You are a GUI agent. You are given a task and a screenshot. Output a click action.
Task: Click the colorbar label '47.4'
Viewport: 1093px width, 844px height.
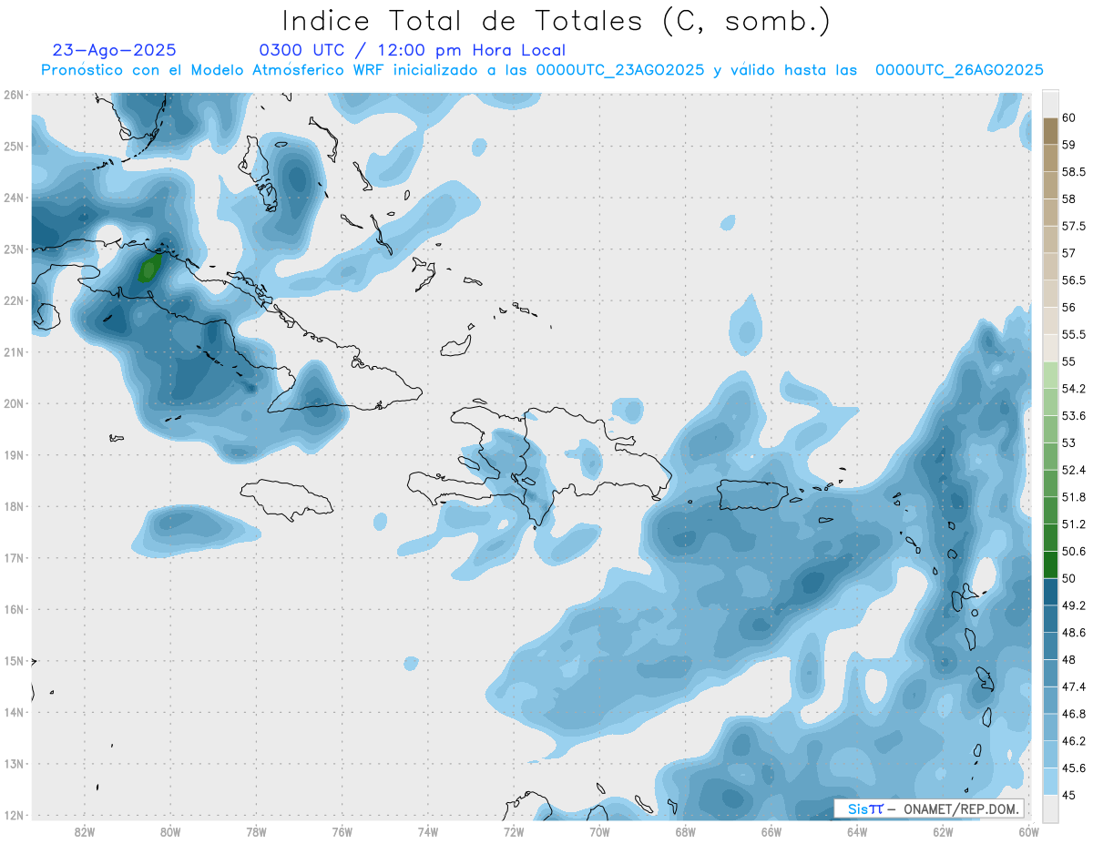click(1073, 686)
